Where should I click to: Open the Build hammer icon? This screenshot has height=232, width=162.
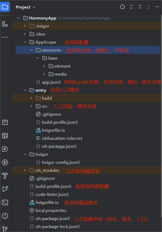coord(5,176)
